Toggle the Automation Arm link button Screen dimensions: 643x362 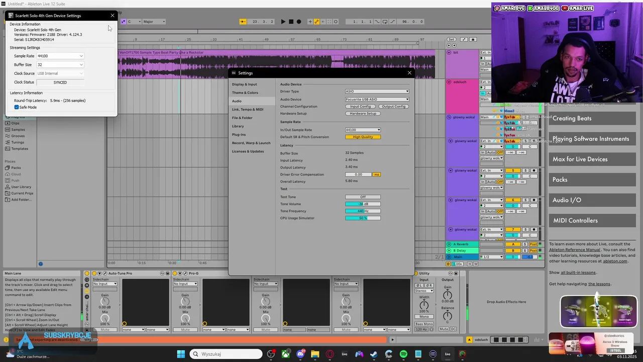316,22
